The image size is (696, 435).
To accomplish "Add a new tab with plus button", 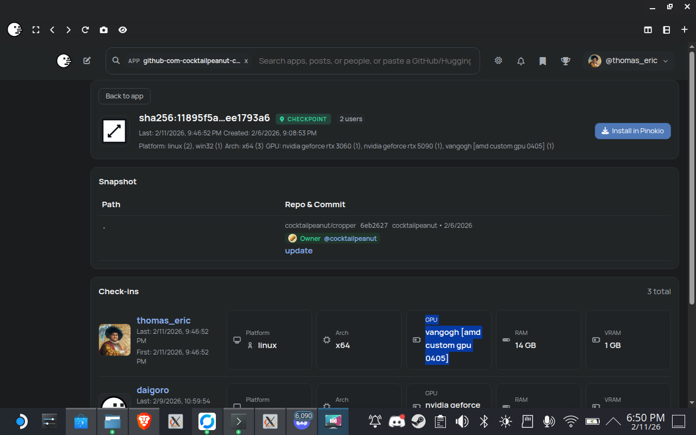I will pyautogui.click(x=684, y=30).
